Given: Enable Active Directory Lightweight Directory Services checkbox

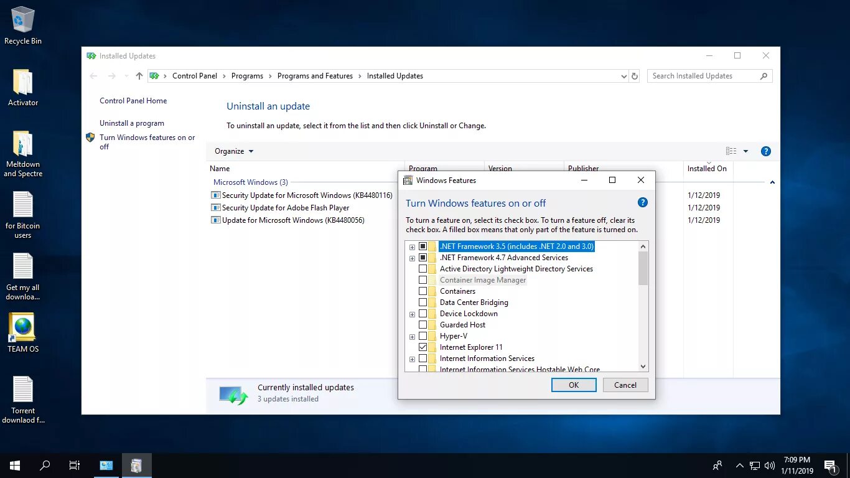Looking at the screenshot, I should click(423, 269).
